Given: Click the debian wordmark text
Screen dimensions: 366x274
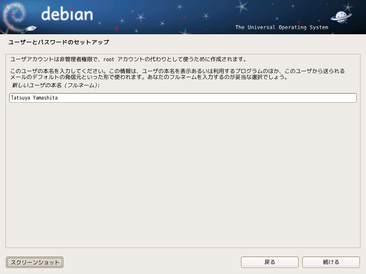Looking at the screenshot, I should click(x=67, y=14).
